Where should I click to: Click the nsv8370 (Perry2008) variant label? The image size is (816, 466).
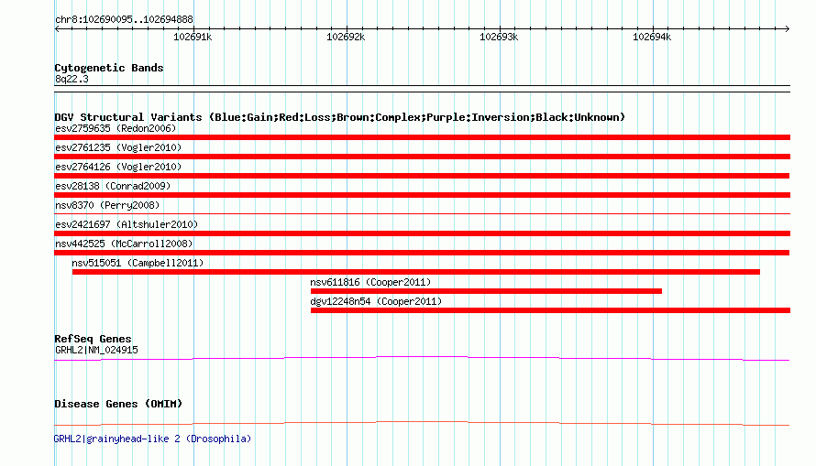pos(107,205)
